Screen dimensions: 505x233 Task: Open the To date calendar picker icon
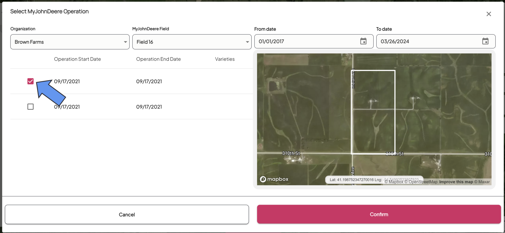[x=485, y=41]
